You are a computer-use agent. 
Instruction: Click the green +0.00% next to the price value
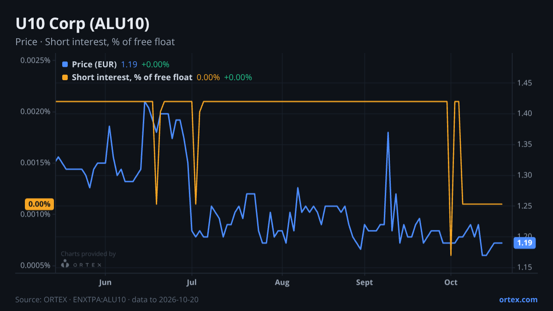point(155,65)
